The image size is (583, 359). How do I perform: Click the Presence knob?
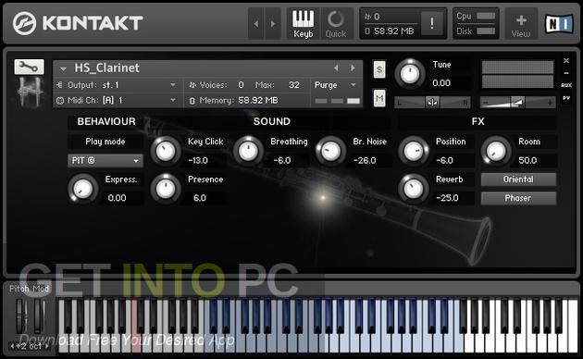[x=166, y=189]
